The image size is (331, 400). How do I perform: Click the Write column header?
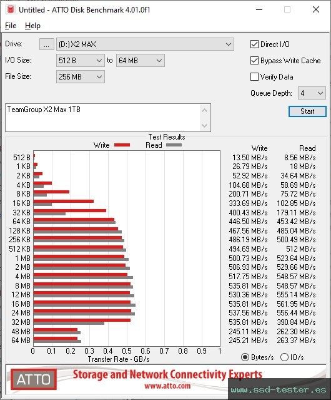(260, 148)
